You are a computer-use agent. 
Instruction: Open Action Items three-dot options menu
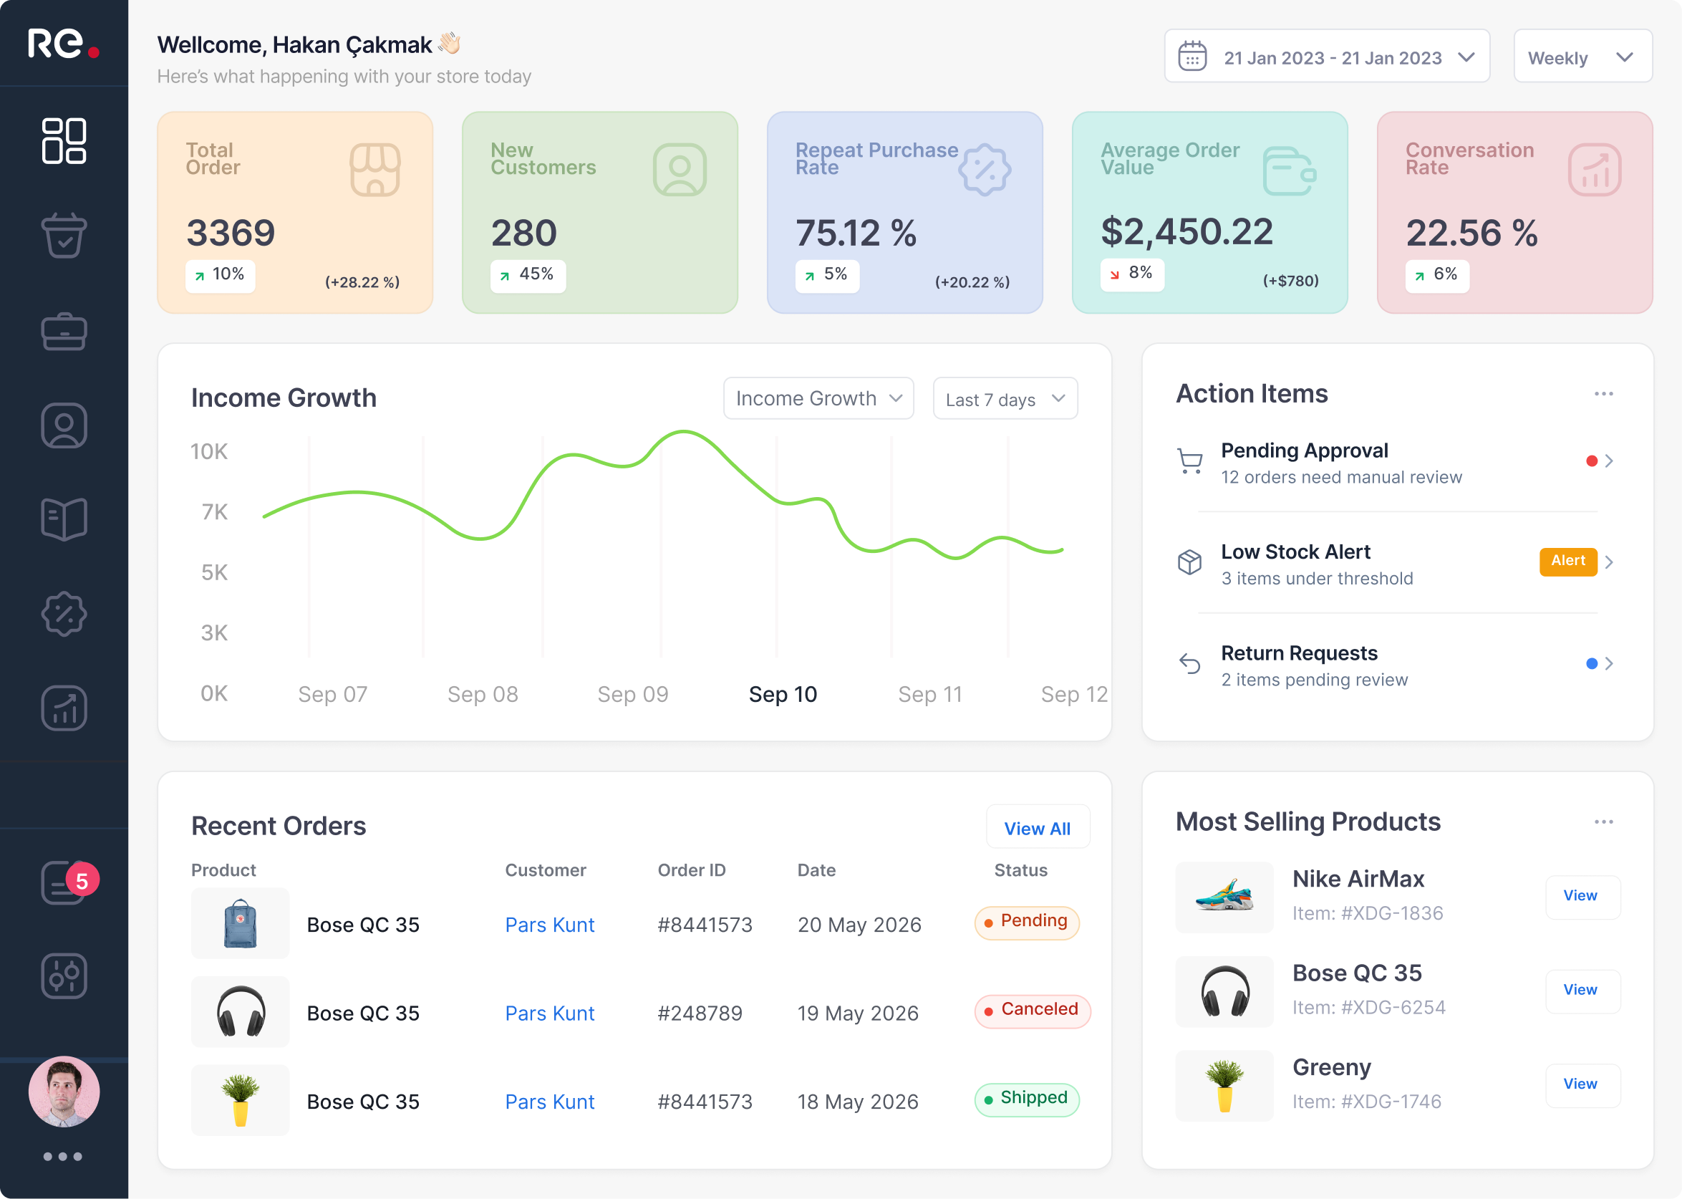coord(1603,393)
